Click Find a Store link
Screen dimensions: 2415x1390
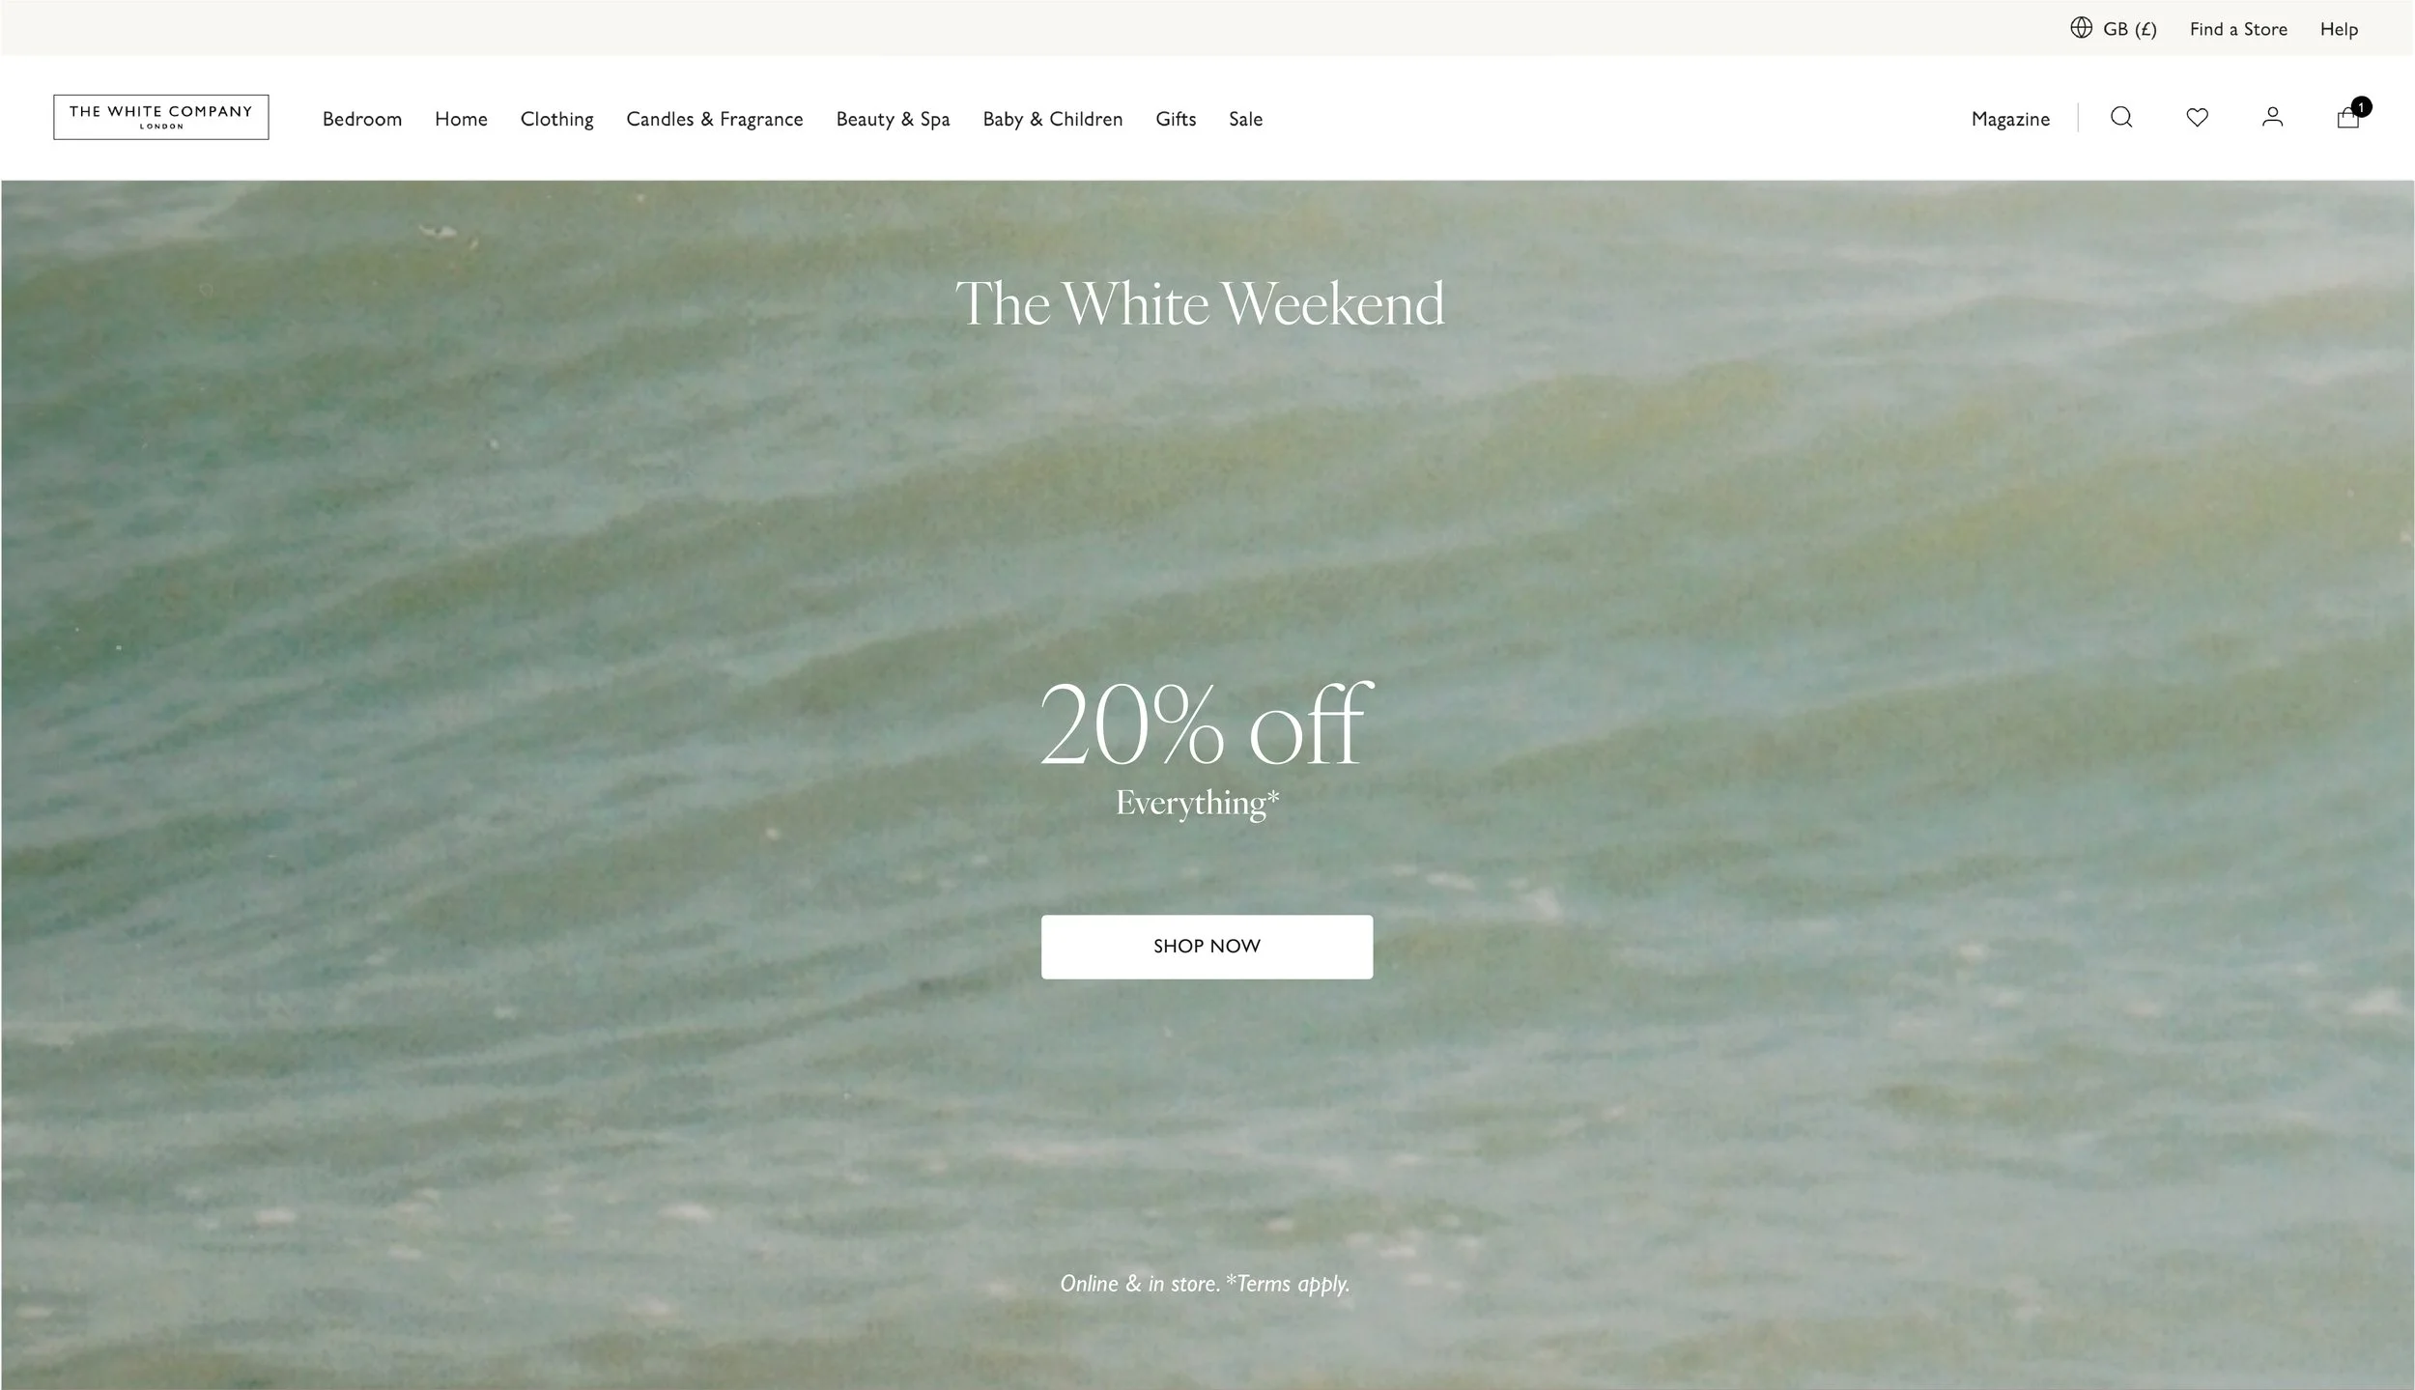pyautogui.click(x=2238, y=29)
